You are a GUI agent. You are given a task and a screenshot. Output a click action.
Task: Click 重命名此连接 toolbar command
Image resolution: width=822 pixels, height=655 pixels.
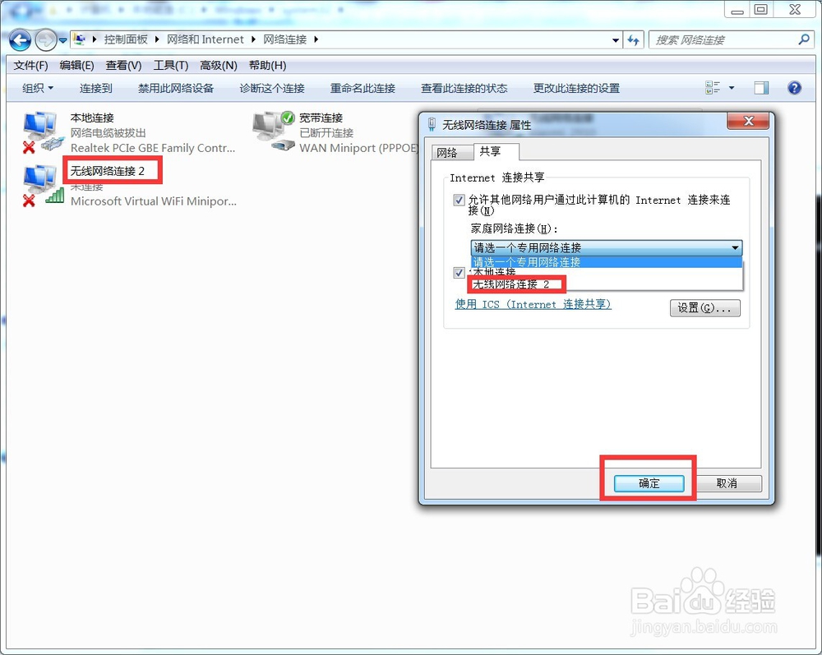point(363,88)
